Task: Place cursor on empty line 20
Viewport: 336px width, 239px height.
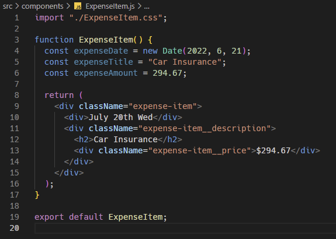Action: tap(185, 228)
